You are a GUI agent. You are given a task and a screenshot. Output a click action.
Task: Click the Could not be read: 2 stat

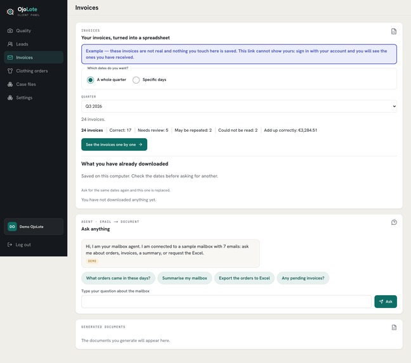click(238, 130)
